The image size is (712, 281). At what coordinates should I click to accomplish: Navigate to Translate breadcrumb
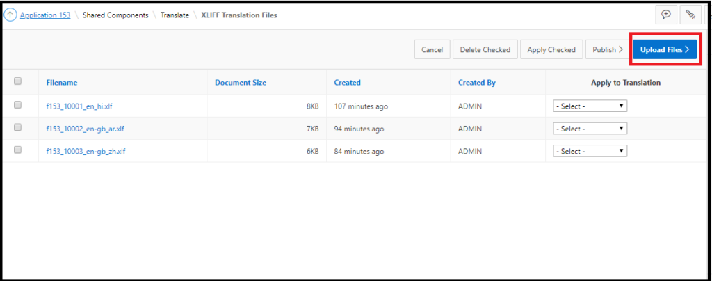coord(175,15)
